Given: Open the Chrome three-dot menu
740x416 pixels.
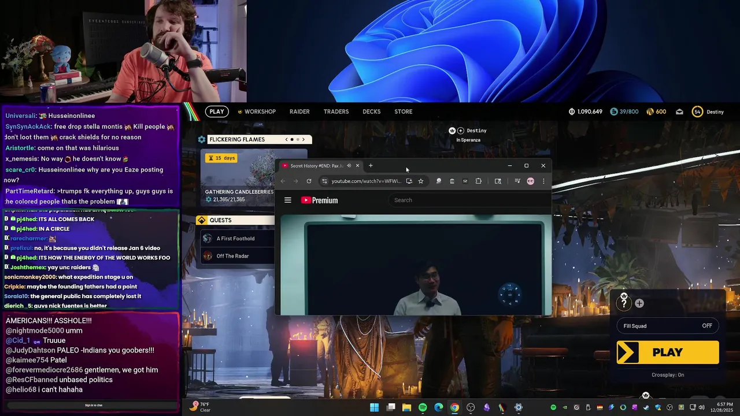Looking at the screenshot, I should coord(543,181).
